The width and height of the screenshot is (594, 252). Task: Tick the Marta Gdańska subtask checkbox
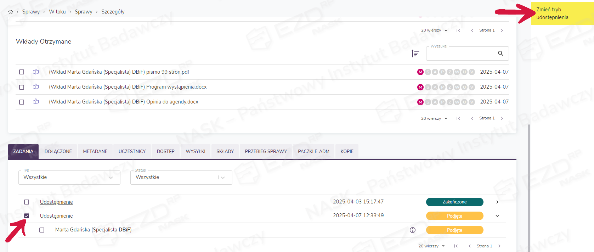42,230
